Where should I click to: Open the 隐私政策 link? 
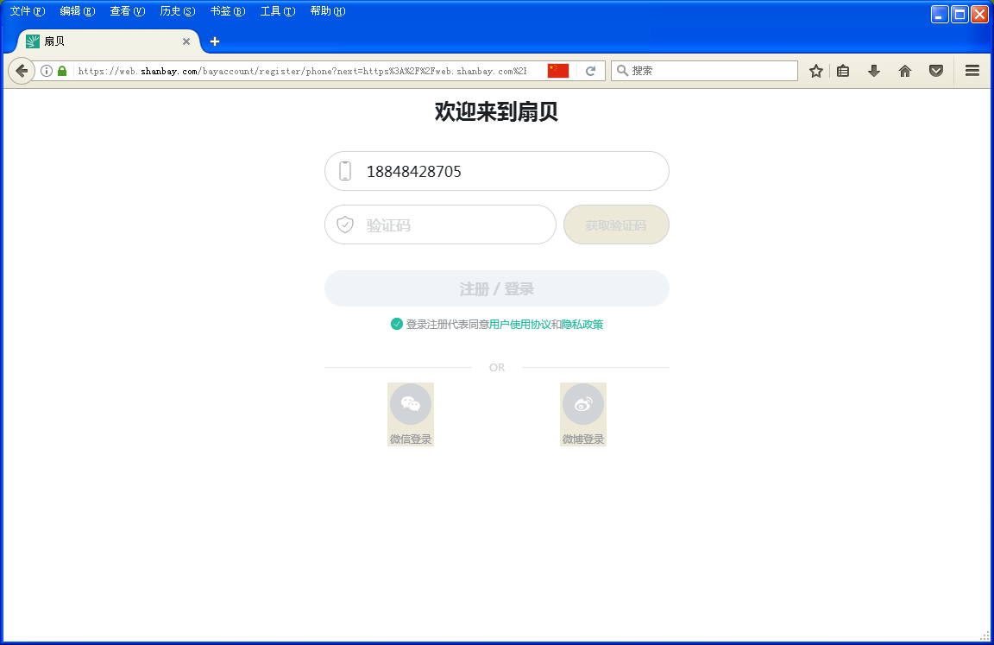582,324
